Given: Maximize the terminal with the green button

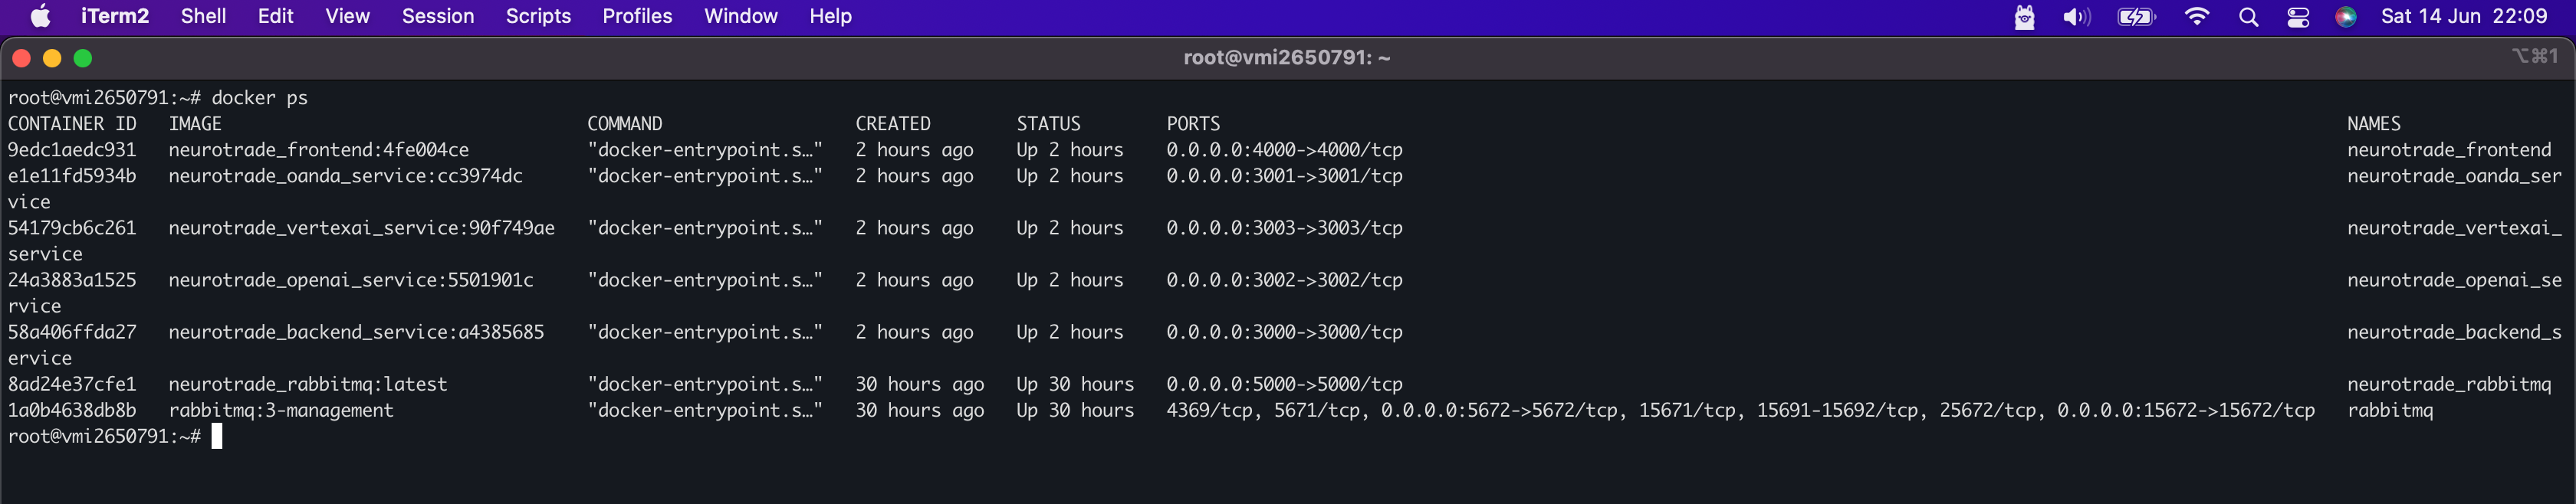Looking at the screenshot, I should [83, 58].
